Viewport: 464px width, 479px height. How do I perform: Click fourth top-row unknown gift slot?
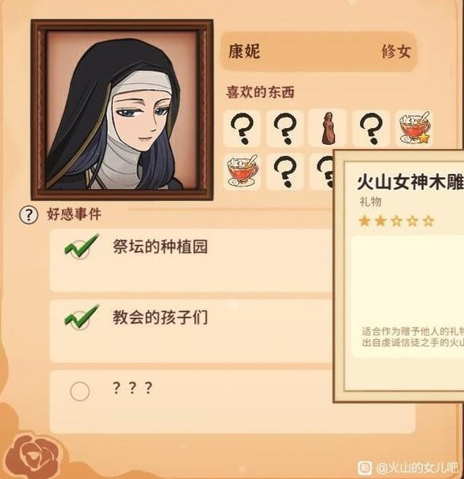click(371, 128)
